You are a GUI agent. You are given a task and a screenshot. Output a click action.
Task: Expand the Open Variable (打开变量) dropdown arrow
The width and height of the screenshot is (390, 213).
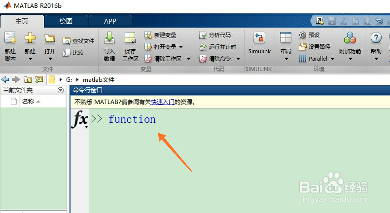(x=181, y=47)
